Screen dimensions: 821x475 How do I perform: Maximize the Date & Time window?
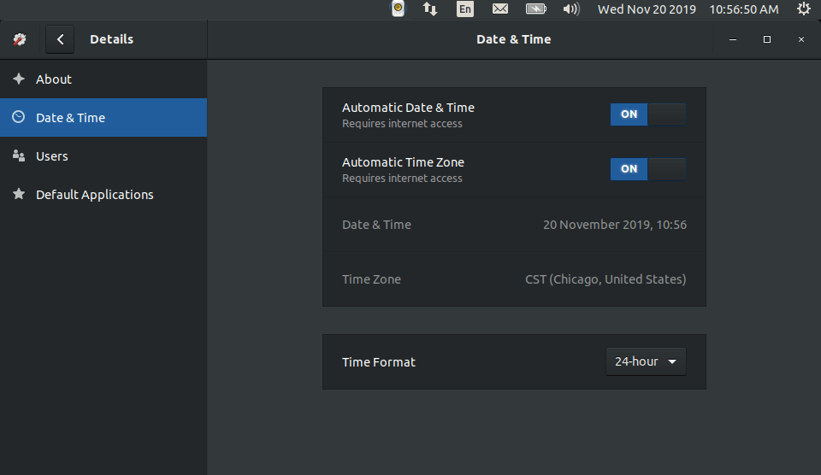click(767, 39)
